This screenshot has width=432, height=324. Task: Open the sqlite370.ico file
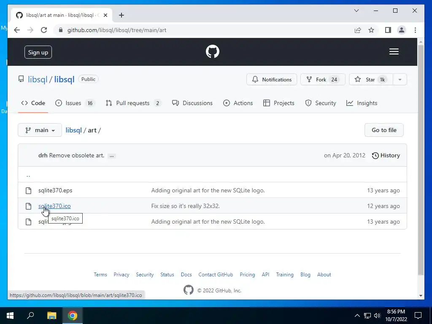coord(54,206)
